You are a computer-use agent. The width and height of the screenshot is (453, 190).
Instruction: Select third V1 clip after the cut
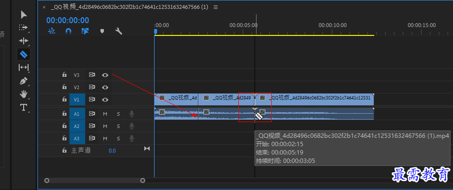tap(314, 99)
